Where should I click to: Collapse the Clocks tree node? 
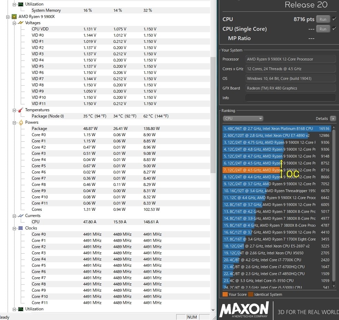(x=14, y=228)
